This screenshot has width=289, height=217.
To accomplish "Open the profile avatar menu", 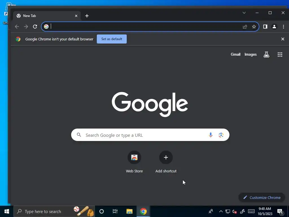I will 274,27.
